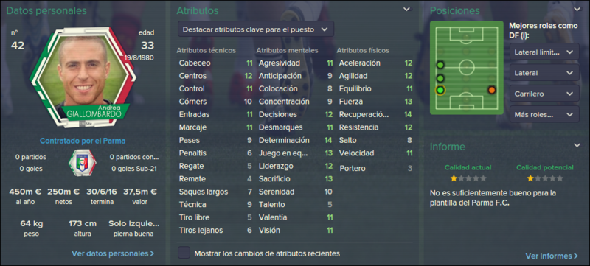Viewport: 590px width, 266px height.
Task: Click Andrea Giallombardo's player portrait
Action: 83,77
